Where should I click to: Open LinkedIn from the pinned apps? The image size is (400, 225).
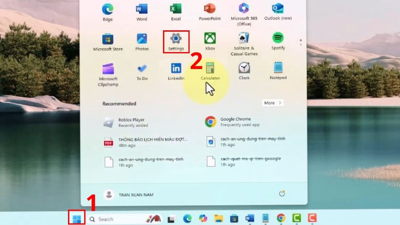click(x=176, y=69)
